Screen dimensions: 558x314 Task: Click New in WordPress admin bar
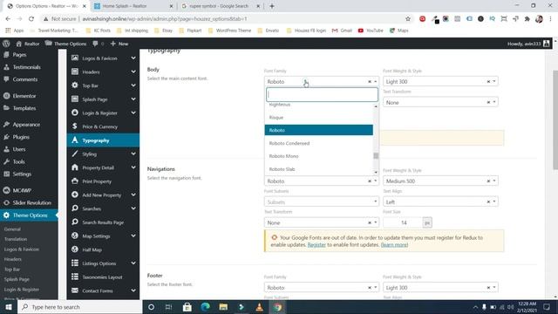click(119, 44)
